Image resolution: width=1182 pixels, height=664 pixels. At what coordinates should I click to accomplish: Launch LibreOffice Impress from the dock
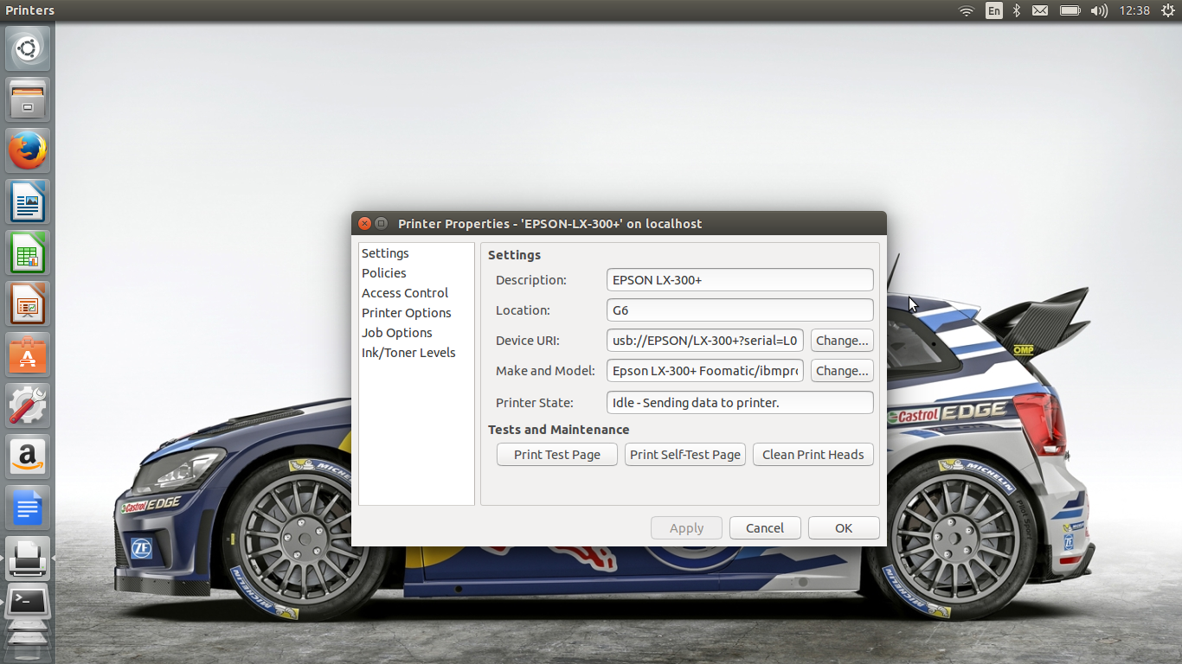coord(28,303)
